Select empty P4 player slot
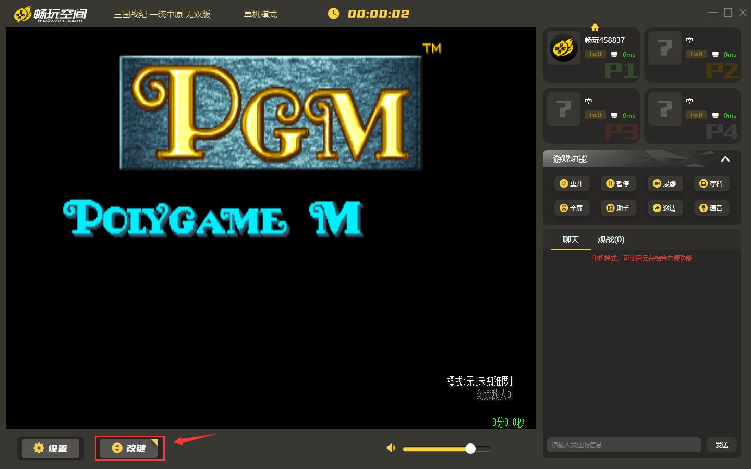Viewport: 751px width, 469px height. point(693,116)
